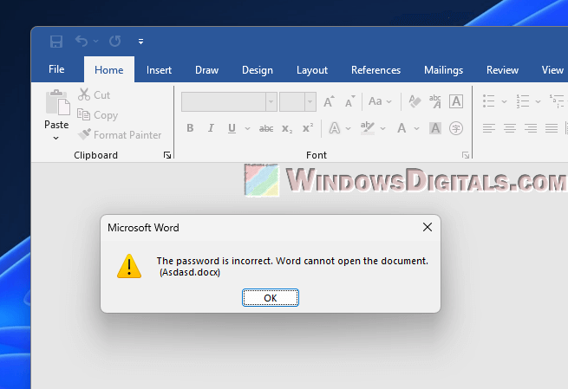Click the Cut scissors button
The image size is (568, 389).
click(x=94, y=94)
